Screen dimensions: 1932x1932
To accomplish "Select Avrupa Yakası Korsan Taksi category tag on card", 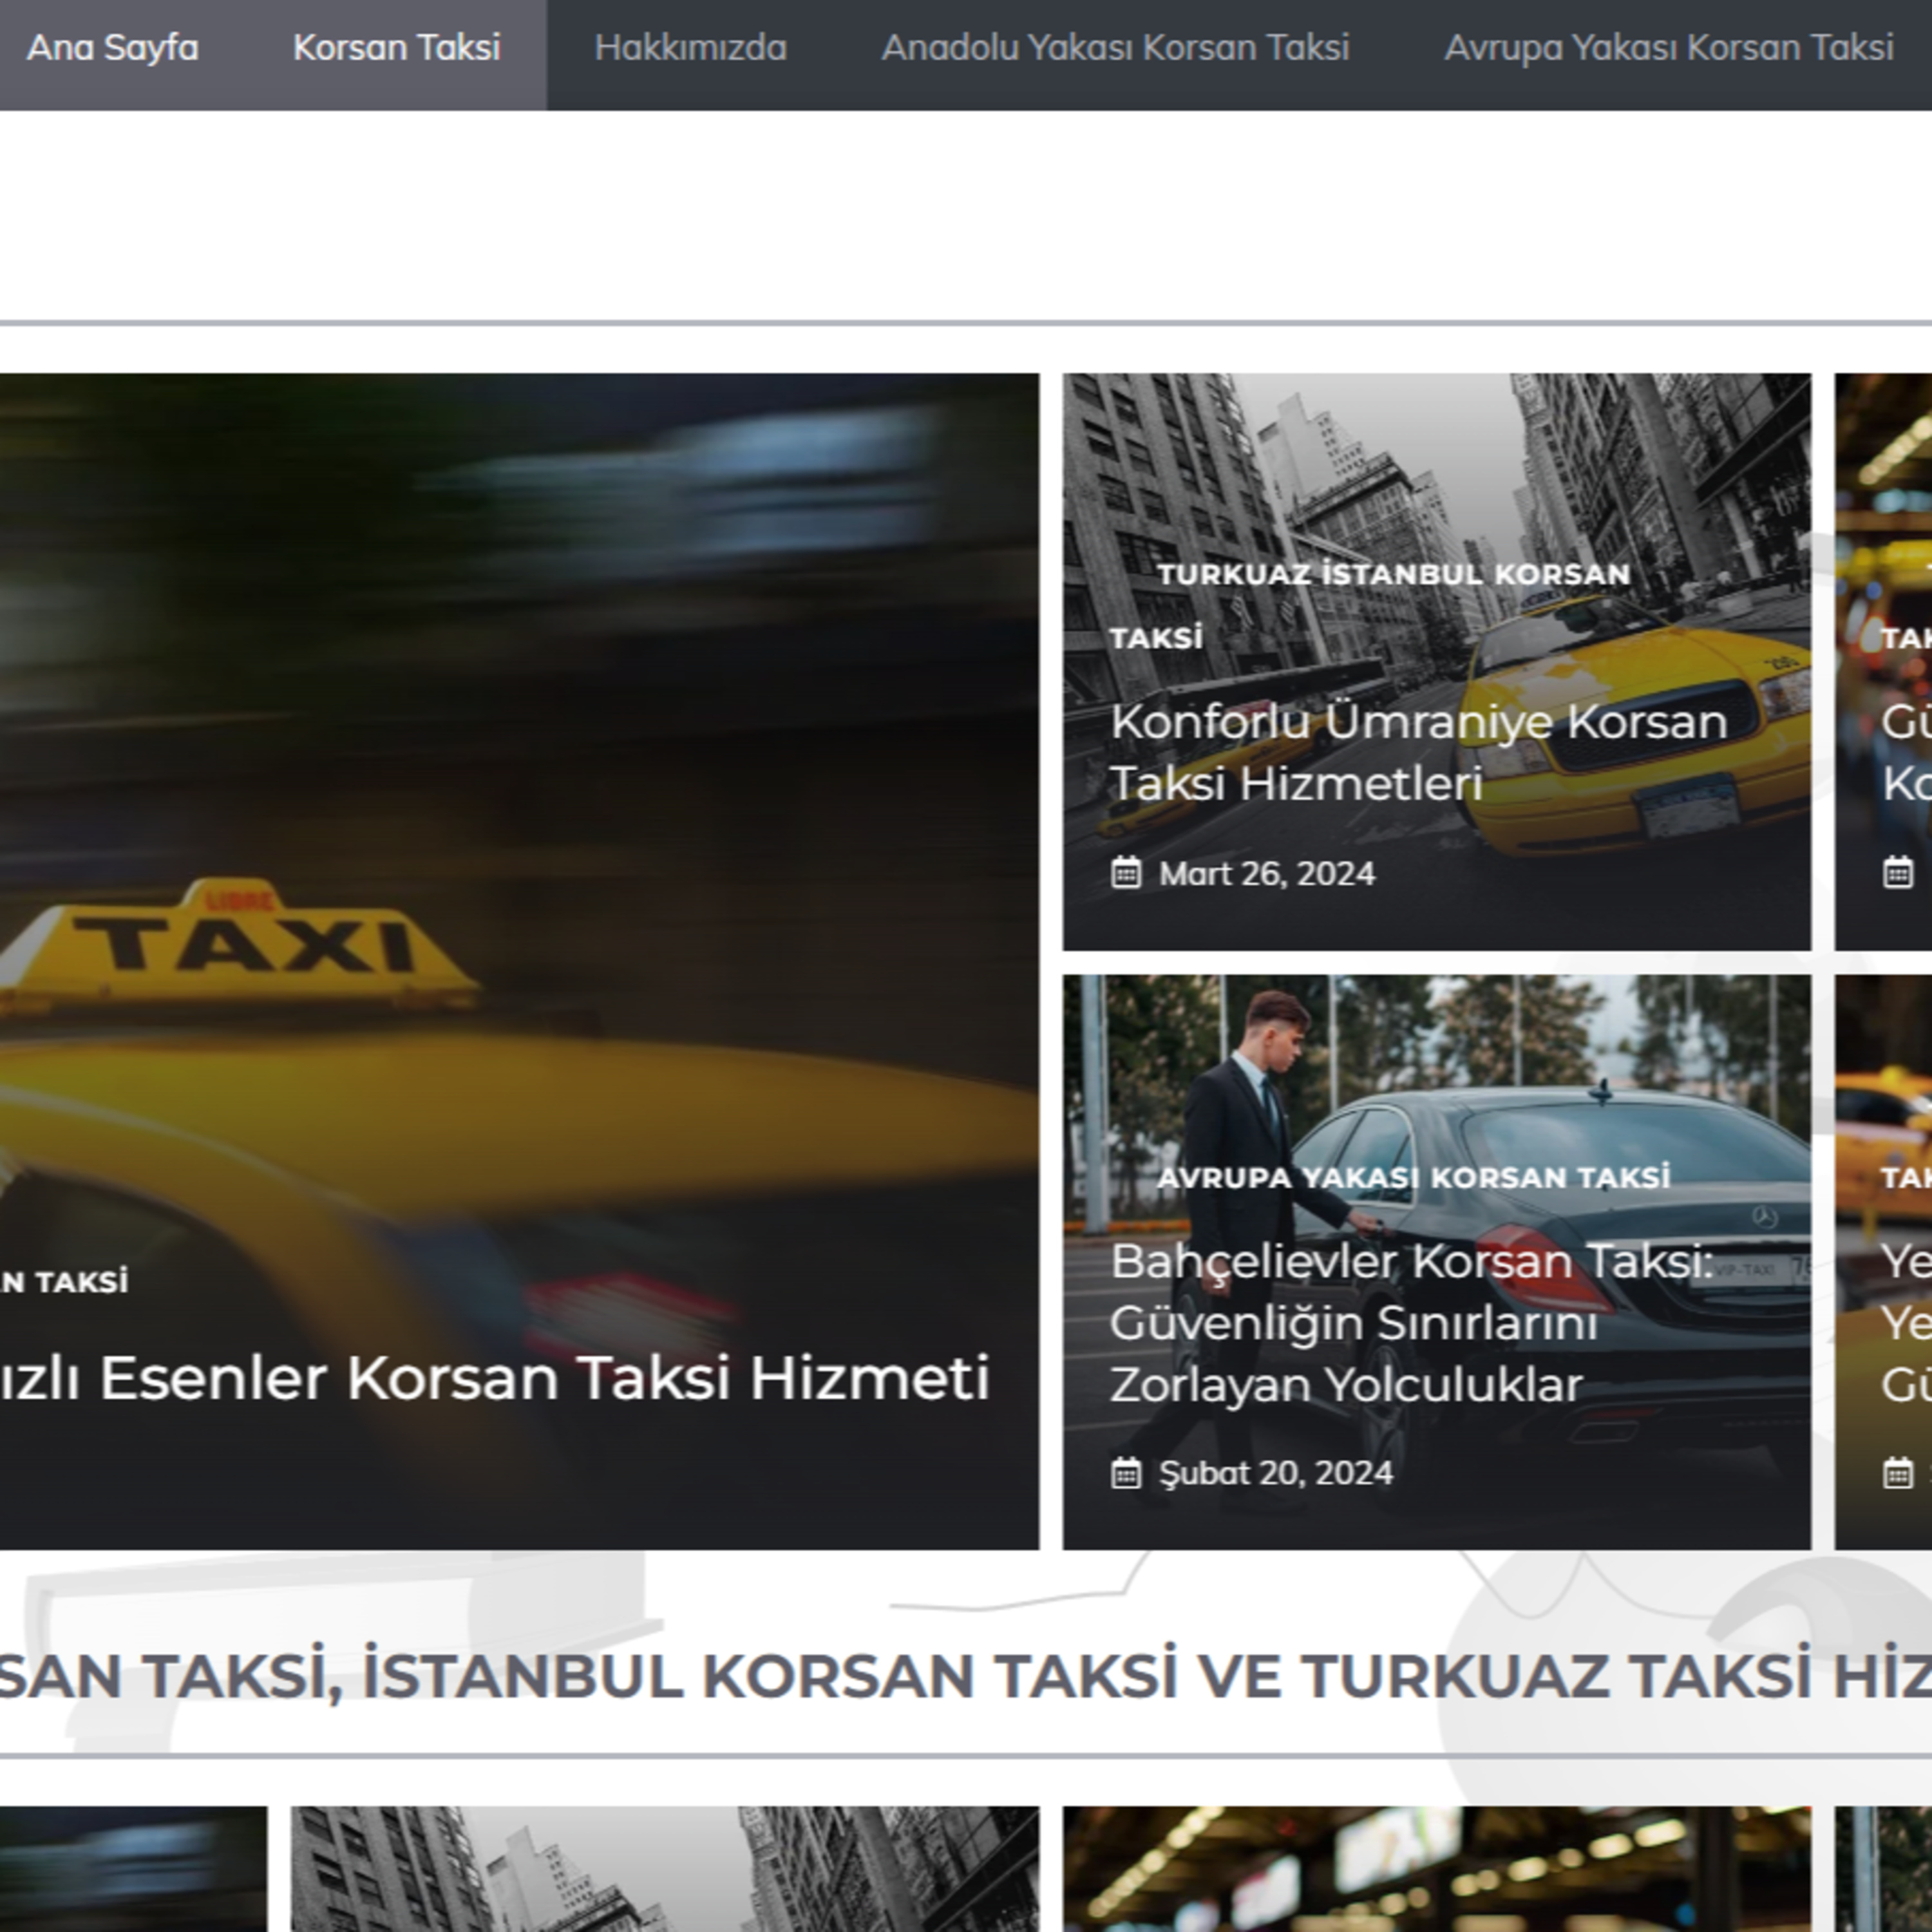I will (x=1413, y=1177).
